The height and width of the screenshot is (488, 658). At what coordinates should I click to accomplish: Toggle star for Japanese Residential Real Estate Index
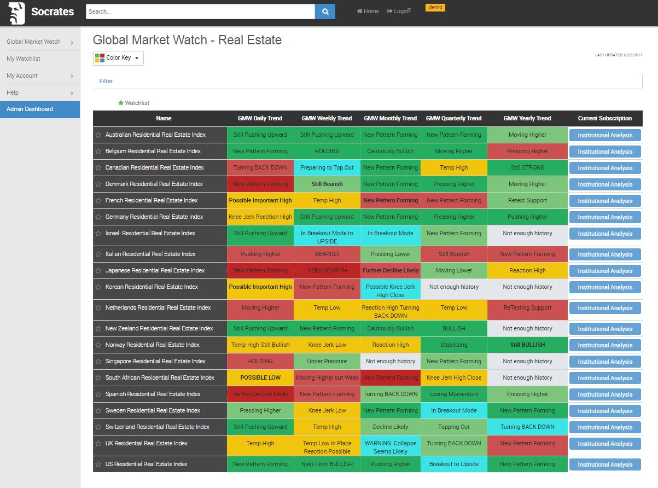click(98, 271)
